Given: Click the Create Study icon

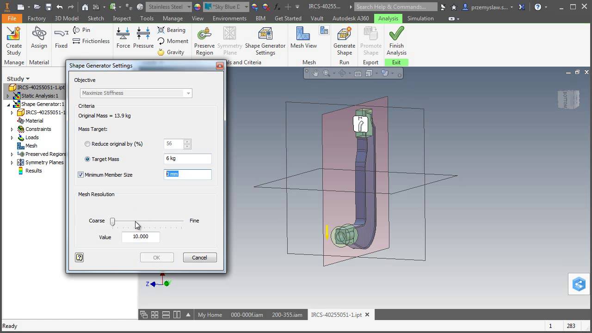Looking at the screenshot, I should tap(14, 41).
